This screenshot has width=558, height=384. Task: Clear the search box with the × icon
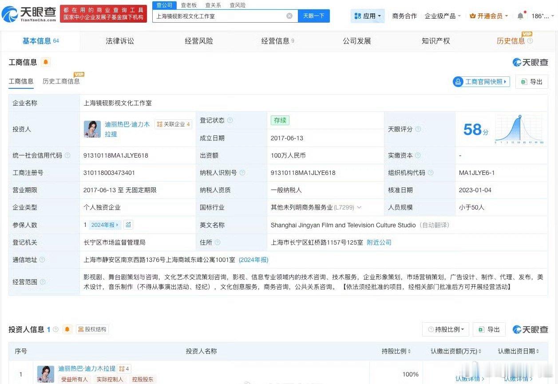[289, 16]
